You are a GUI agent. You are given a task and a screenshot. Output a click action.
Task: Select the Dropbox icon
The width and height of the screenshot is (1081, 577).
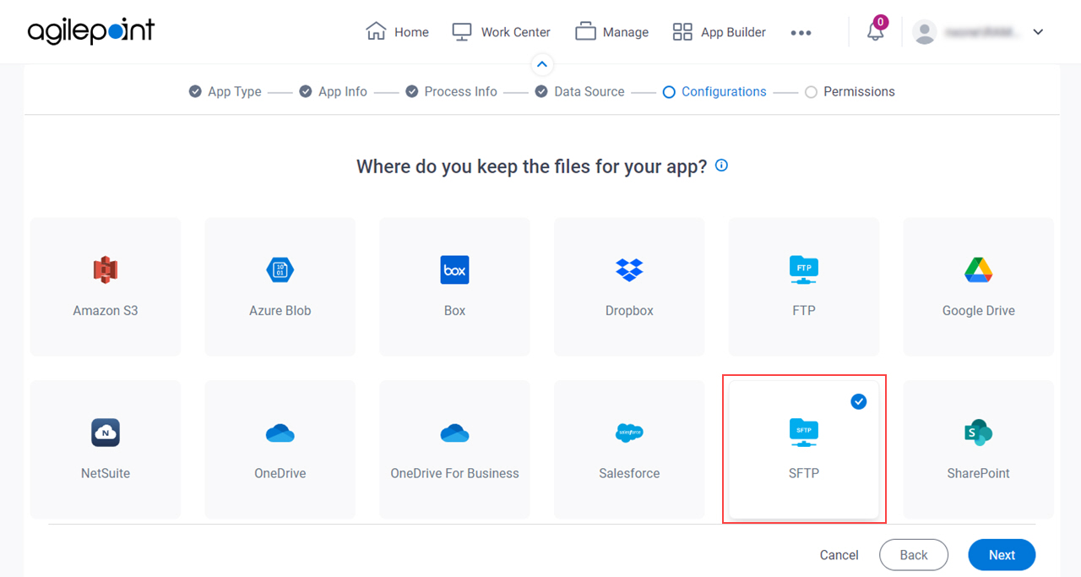point(629,269)
